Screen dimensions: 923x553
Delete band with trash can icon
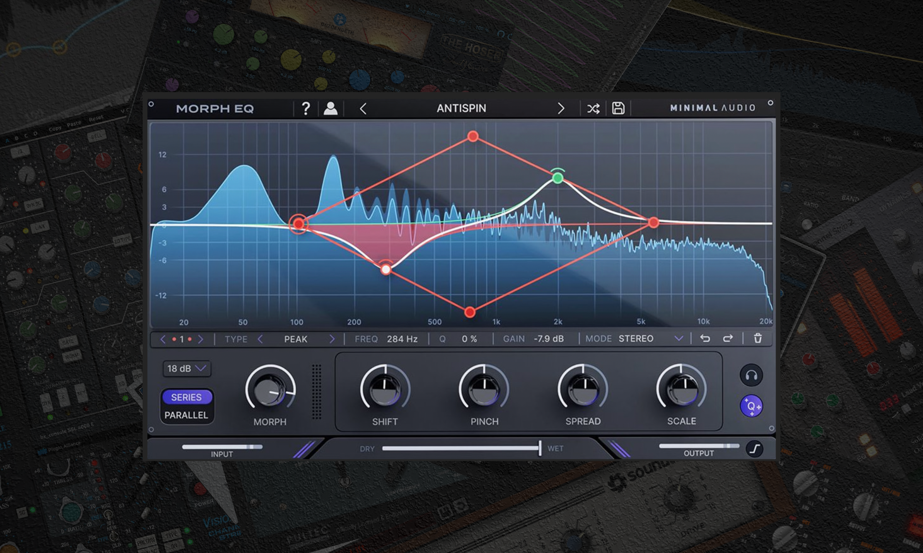tap(758, 338)
